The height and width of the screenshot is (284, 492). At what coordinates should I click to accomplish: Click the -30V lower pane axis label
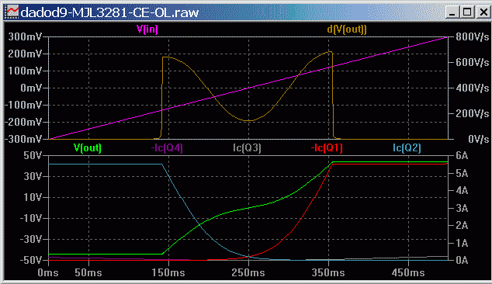pos(31,240)
